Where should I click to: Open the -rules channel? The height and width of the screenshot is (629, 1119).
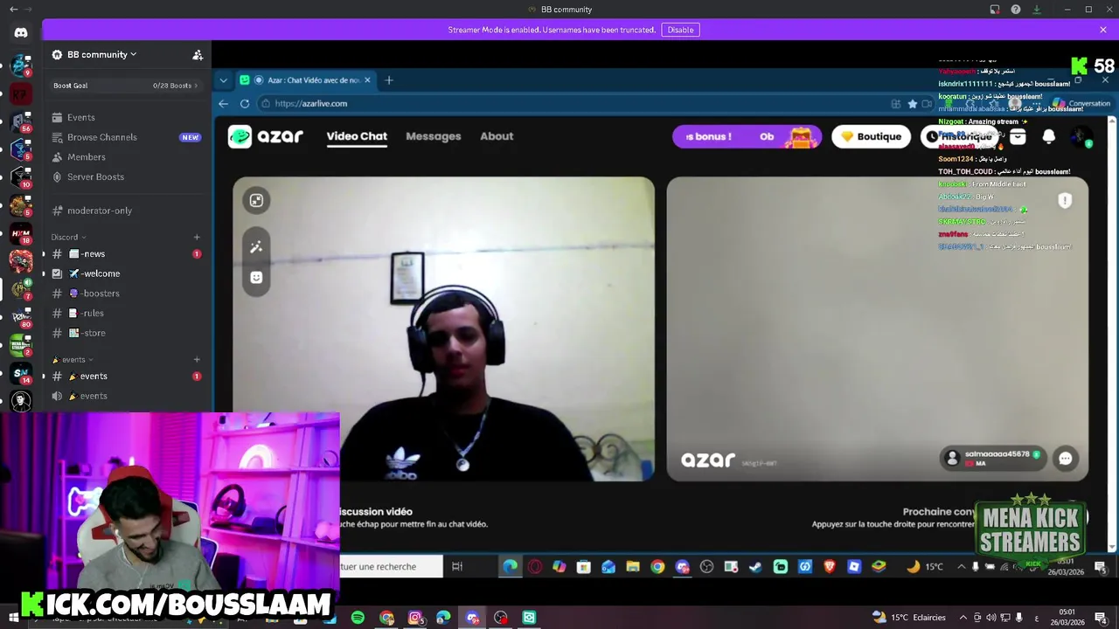pos(126,313)
